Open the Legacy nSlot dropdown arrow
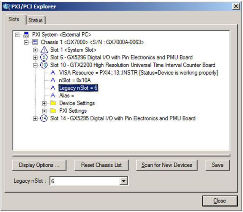The height and width of the screenshot is (212, 243). pyautogui.click(x=124, y=181)
